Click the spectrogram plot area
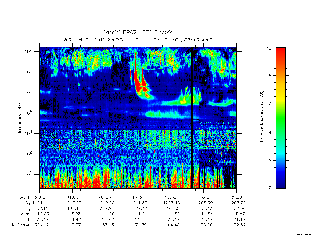 click(x=138, y=118)
